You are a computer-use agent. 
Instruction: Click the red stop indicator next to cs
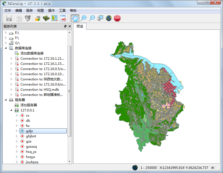click(22, 116)
